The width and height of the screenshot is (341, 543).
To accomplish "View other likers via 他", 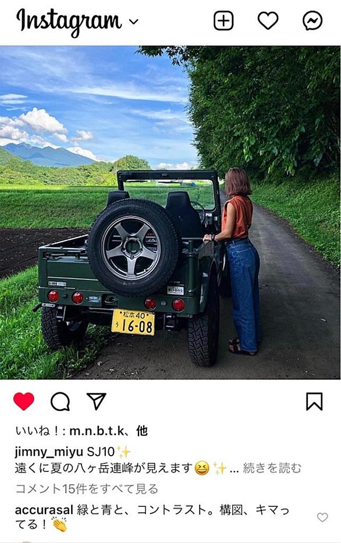I will [x=142, y=431].
